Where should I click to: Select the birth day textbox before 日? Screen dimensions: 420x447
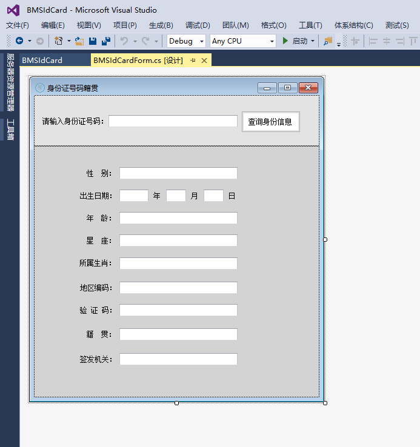click(x=213, y=196)
